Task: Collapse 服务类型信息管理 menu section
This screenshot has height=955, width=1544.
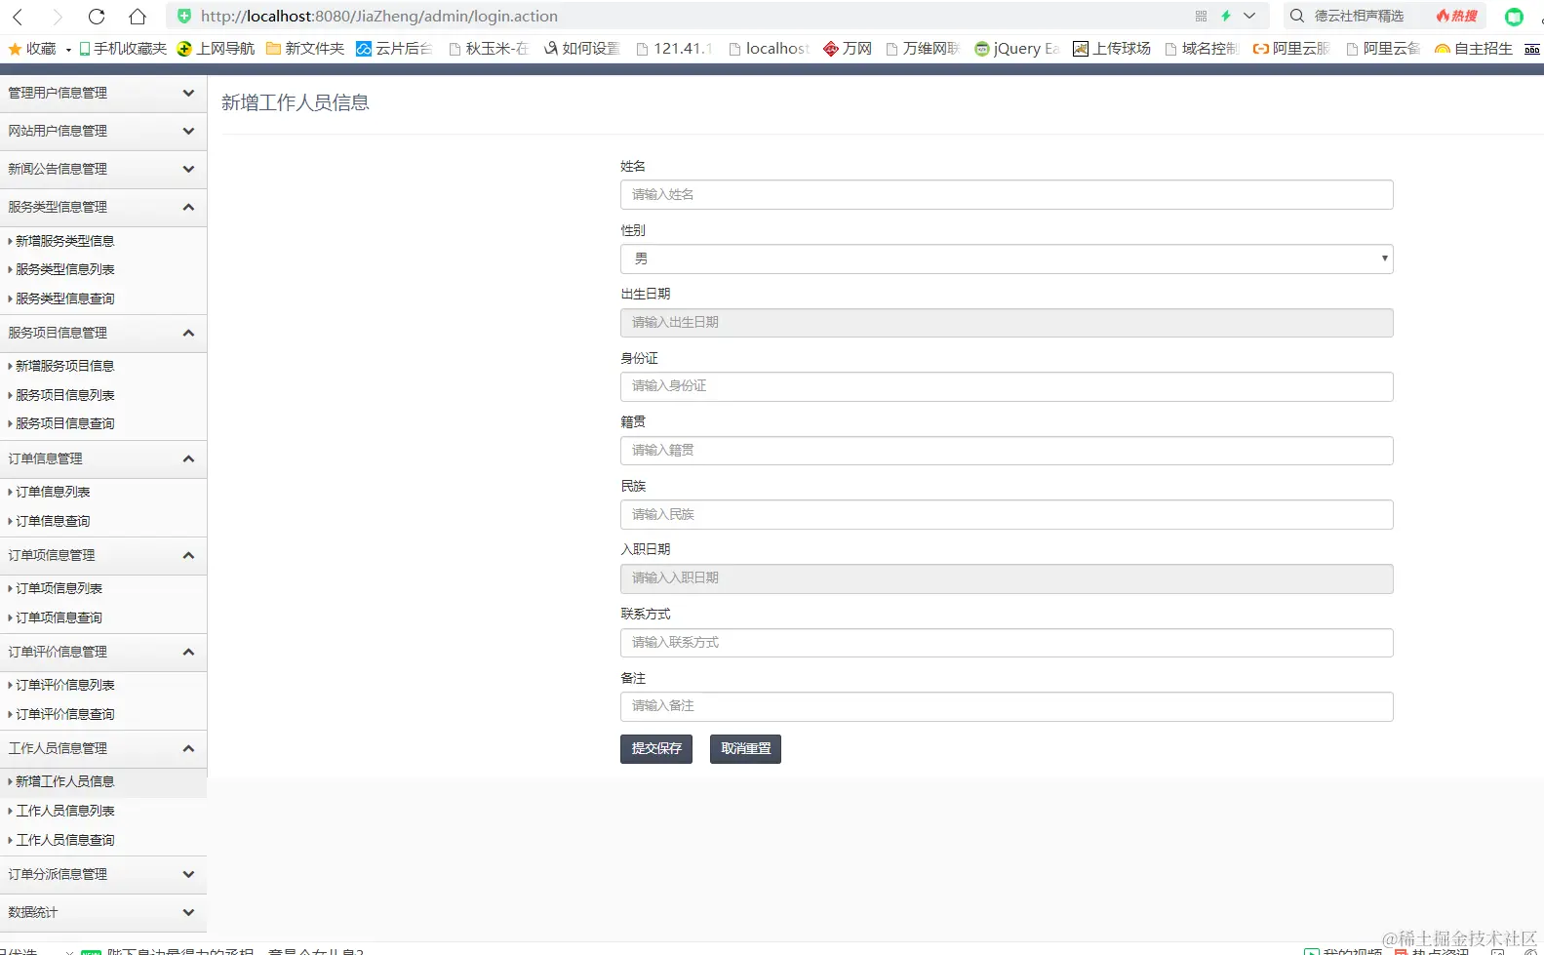Action: coord(103,207)
